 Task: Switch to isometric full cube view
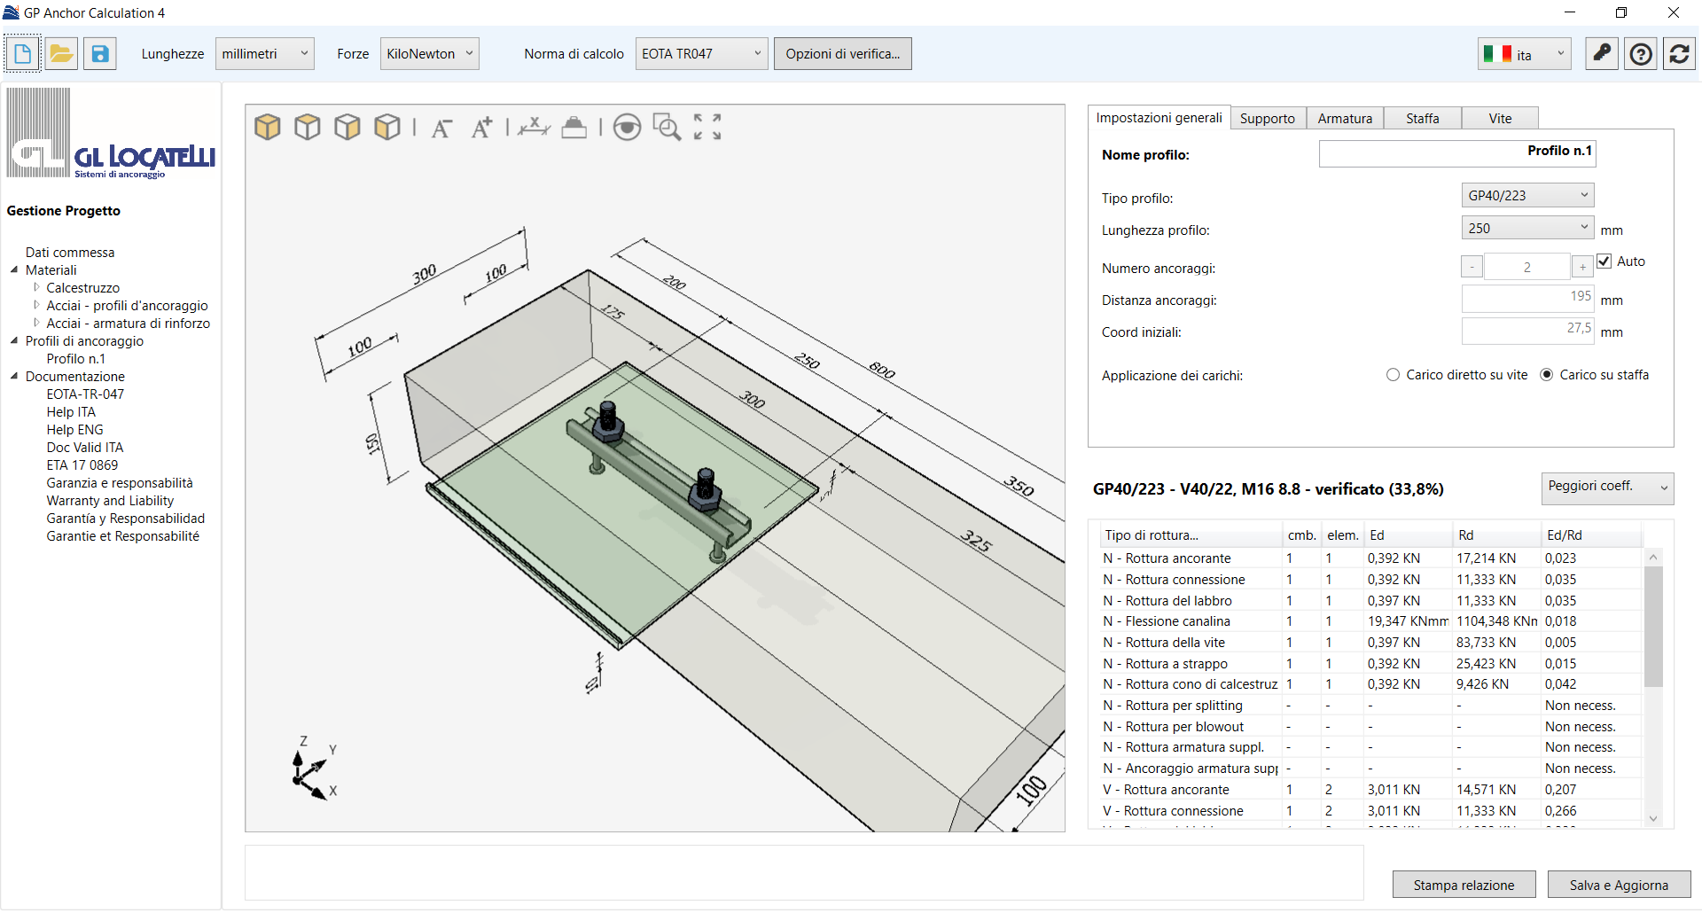pyautogui.click(x=268, y=128)
